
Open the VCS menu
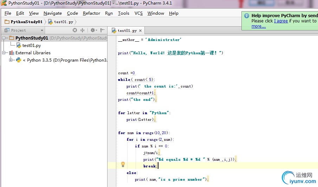[x=138, y=13]
